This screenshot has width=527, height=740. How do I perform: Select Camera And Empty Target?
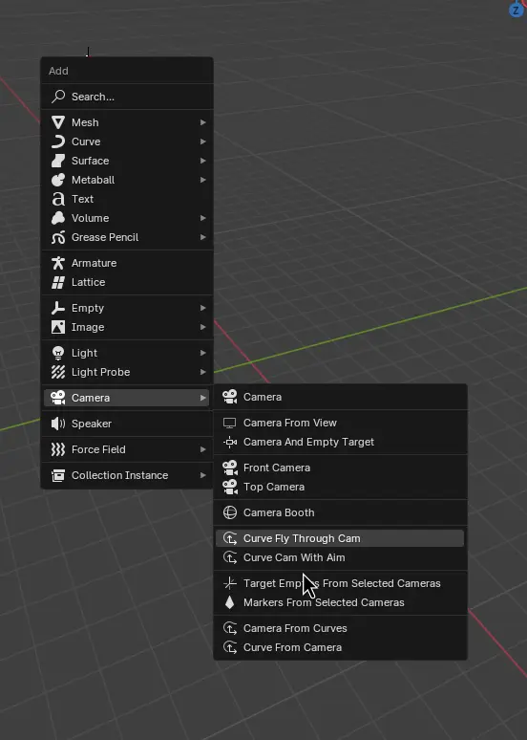(340, 443)
